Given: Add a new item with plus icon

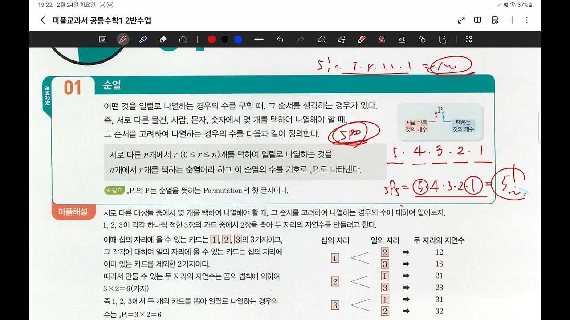Looking at the screenshot, I should 512,20.
